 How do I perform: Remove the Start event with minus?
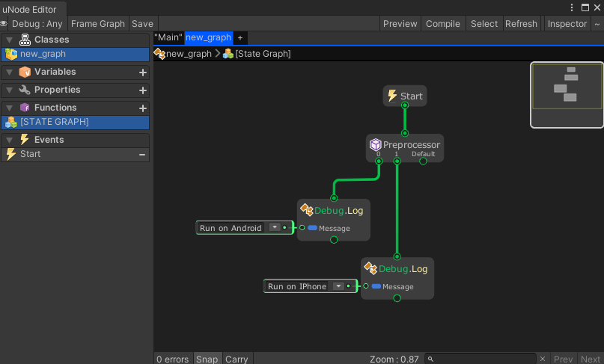click(x=142, y=155)
